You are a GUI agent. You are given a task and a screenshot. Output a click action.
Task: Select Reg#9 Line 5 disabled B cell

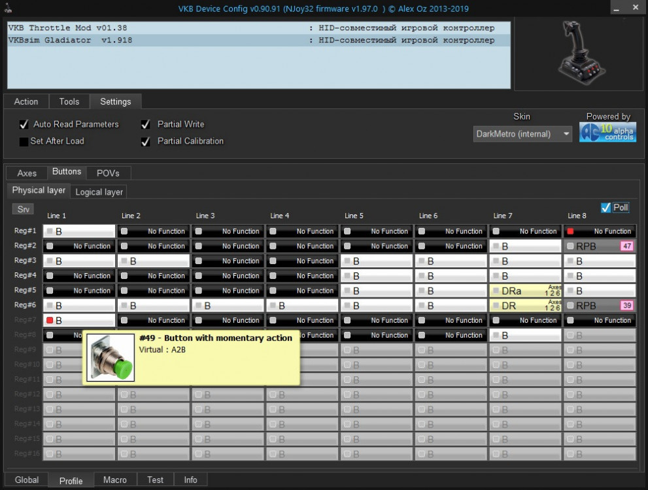point(377,350)
